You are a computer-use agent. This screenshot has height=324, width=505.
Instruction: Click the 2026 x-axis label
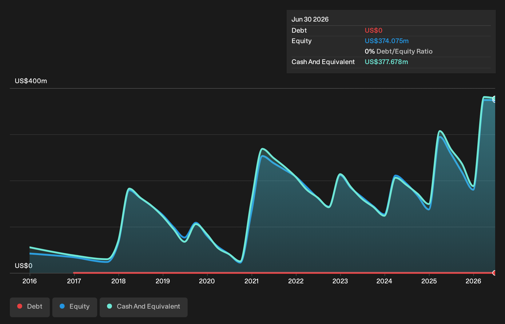click(x=473, y=281)
